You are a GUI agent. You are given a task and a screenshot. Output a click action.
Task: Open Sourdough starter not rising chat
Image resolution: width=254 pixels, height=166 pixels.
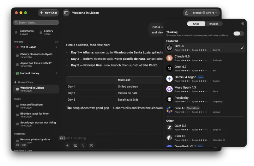36,124
